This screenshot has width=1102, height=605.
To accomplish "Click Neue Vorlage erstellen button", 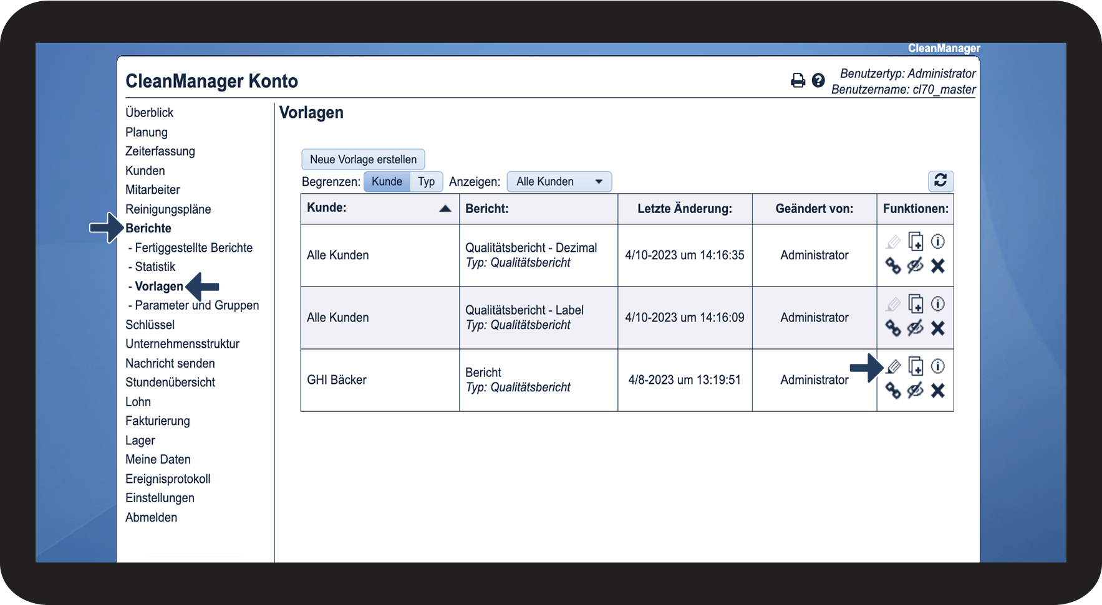I will [363, 160].
